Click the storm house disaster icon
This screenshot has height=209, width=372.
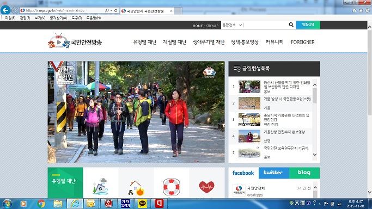pos(101,187)
